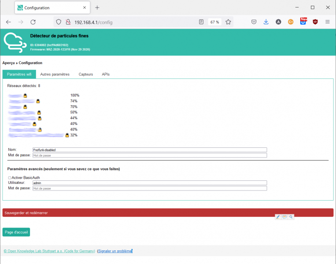The image size is (336, 264).
Task: Toggle reader view in the address bar
Action: [201, 22]
